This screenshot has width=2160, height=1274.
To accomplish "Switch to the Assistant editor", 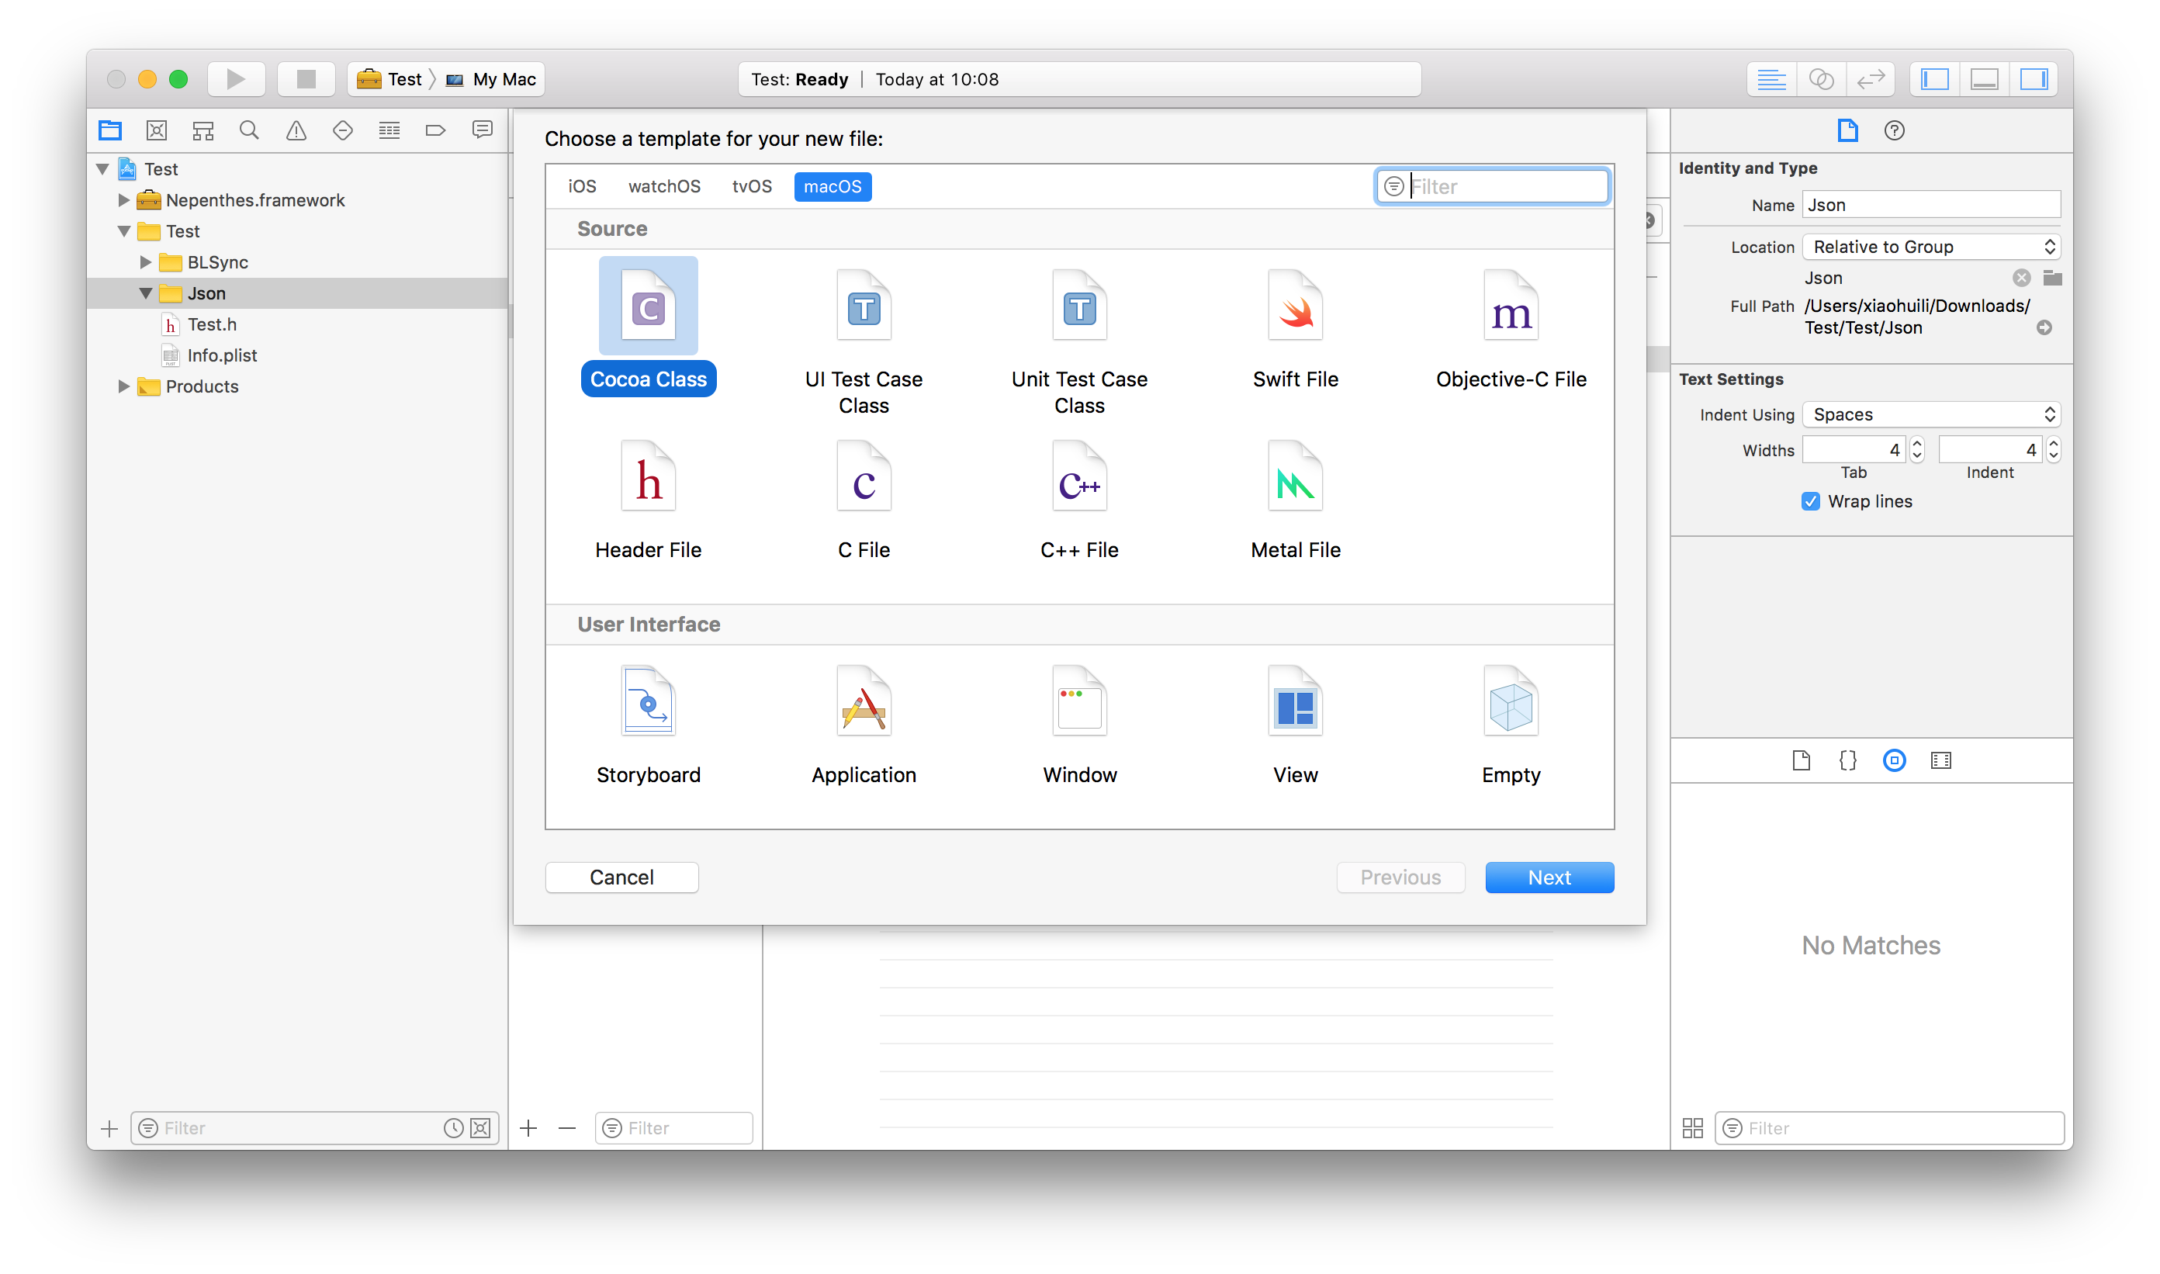I will [x=1821, y=79].
